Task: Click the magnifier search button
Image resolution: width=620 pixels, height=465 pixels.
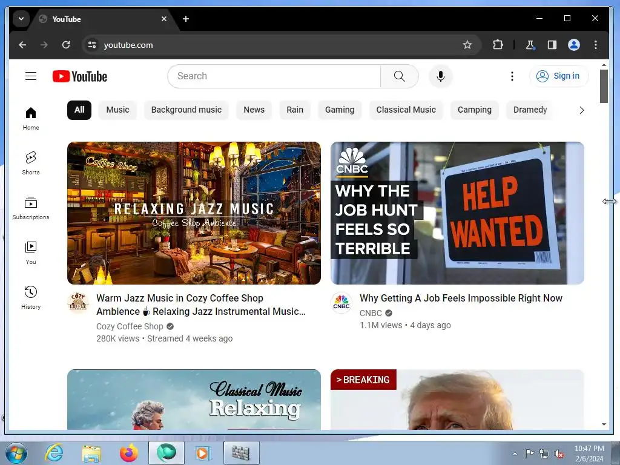Action: click(400, 76)
